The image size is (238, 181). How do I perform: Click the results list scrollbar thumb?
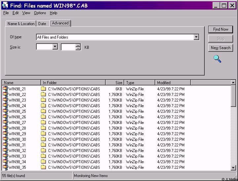pyautogui.click(x=233, y=96)
